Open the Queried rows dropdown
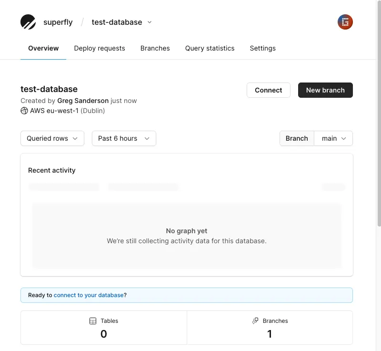 coord(52,138)
